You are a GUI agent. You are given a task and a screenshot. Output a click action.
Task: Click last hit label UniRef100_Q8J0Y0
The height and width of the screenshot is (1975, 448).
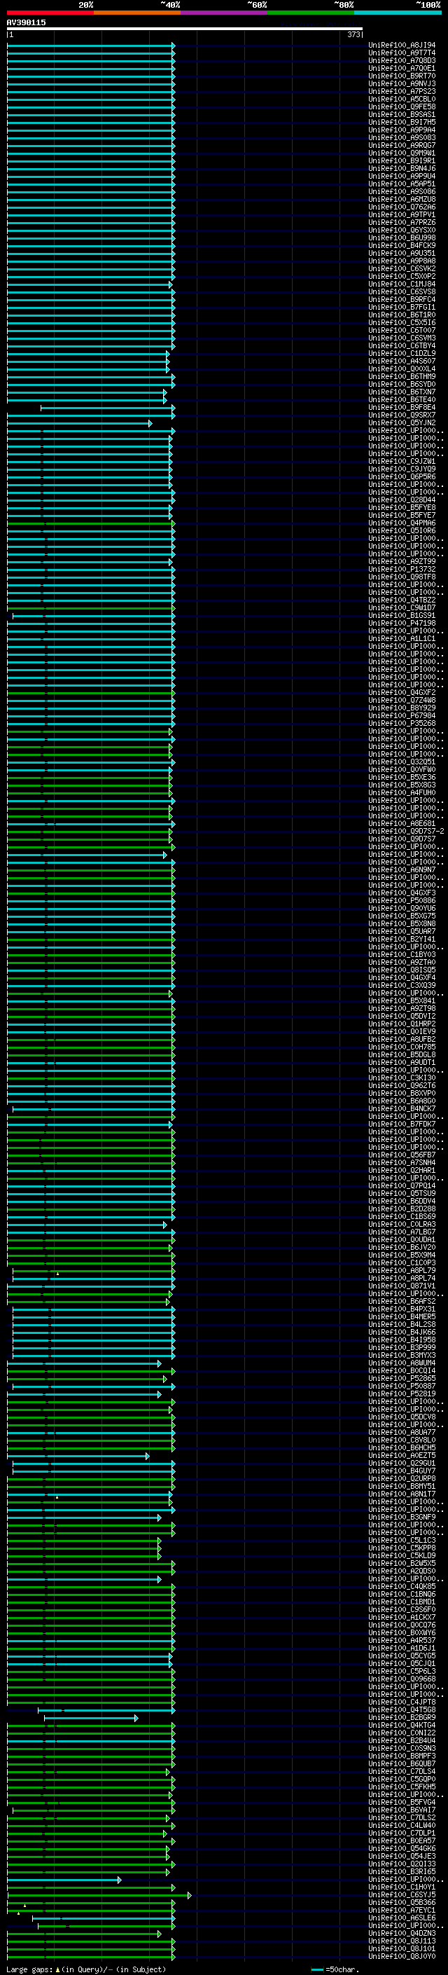point(401,1956)
